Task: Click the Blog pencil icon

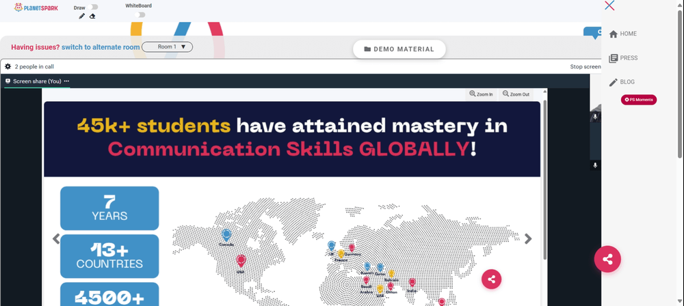Action: pyautogui.click(x=614, y=83)
